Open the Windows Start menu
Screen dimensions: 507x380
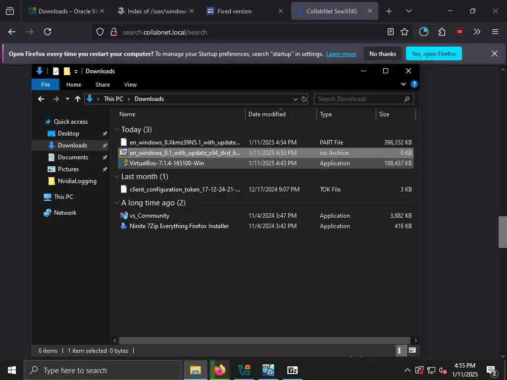12,370
